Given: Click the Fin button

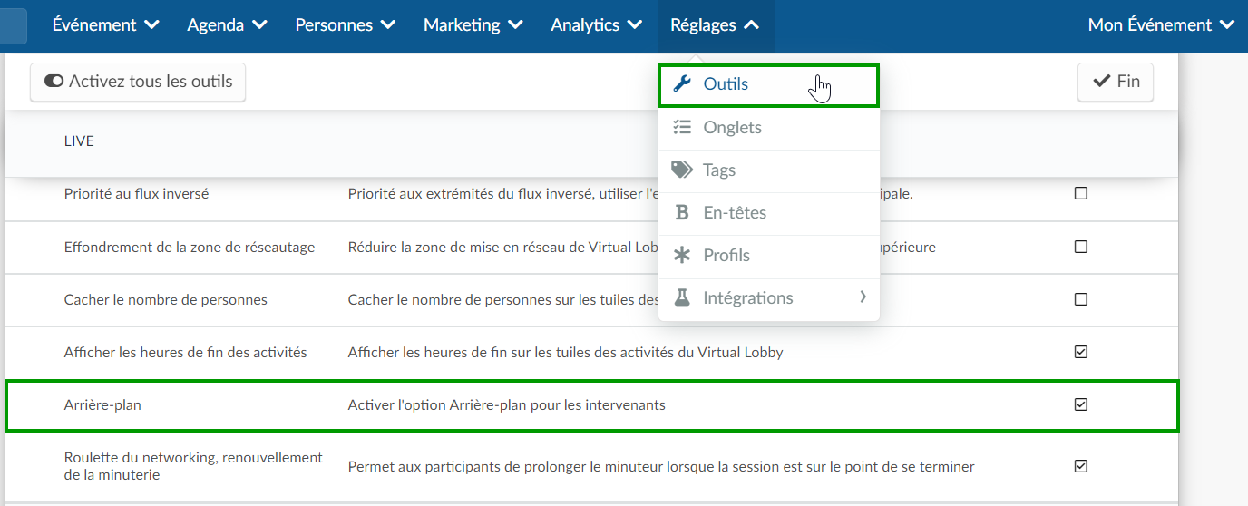Looking at the screenshot, I should [x=1116, y=82].
